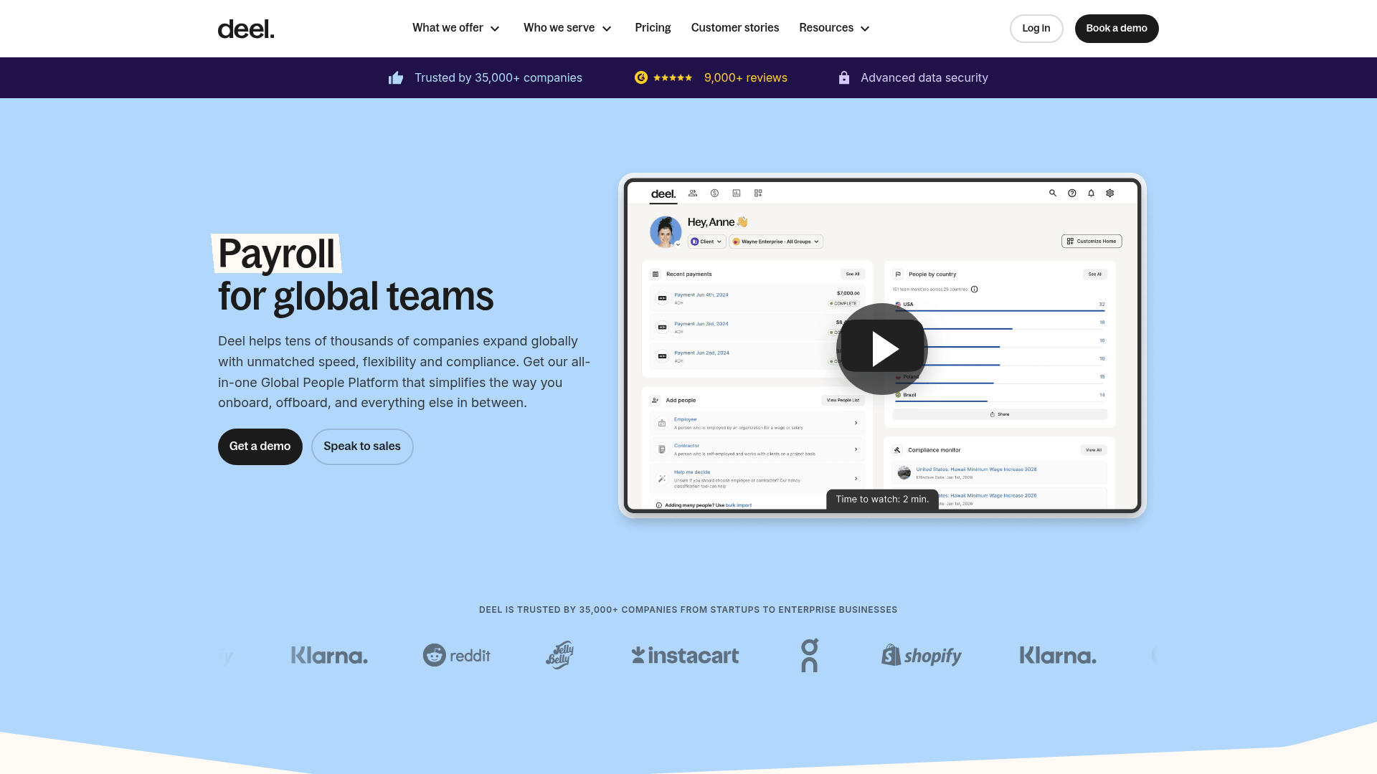
Task: Click the first Klarna logo
Action: pos(329,656)
